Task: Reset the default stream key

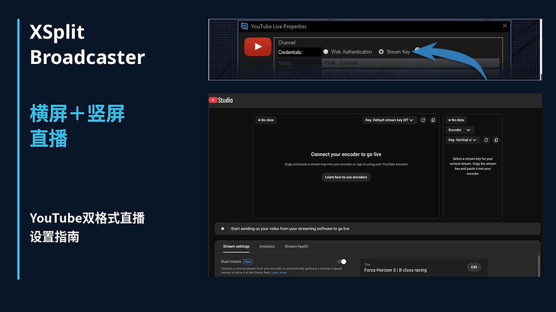Action: 423,120
